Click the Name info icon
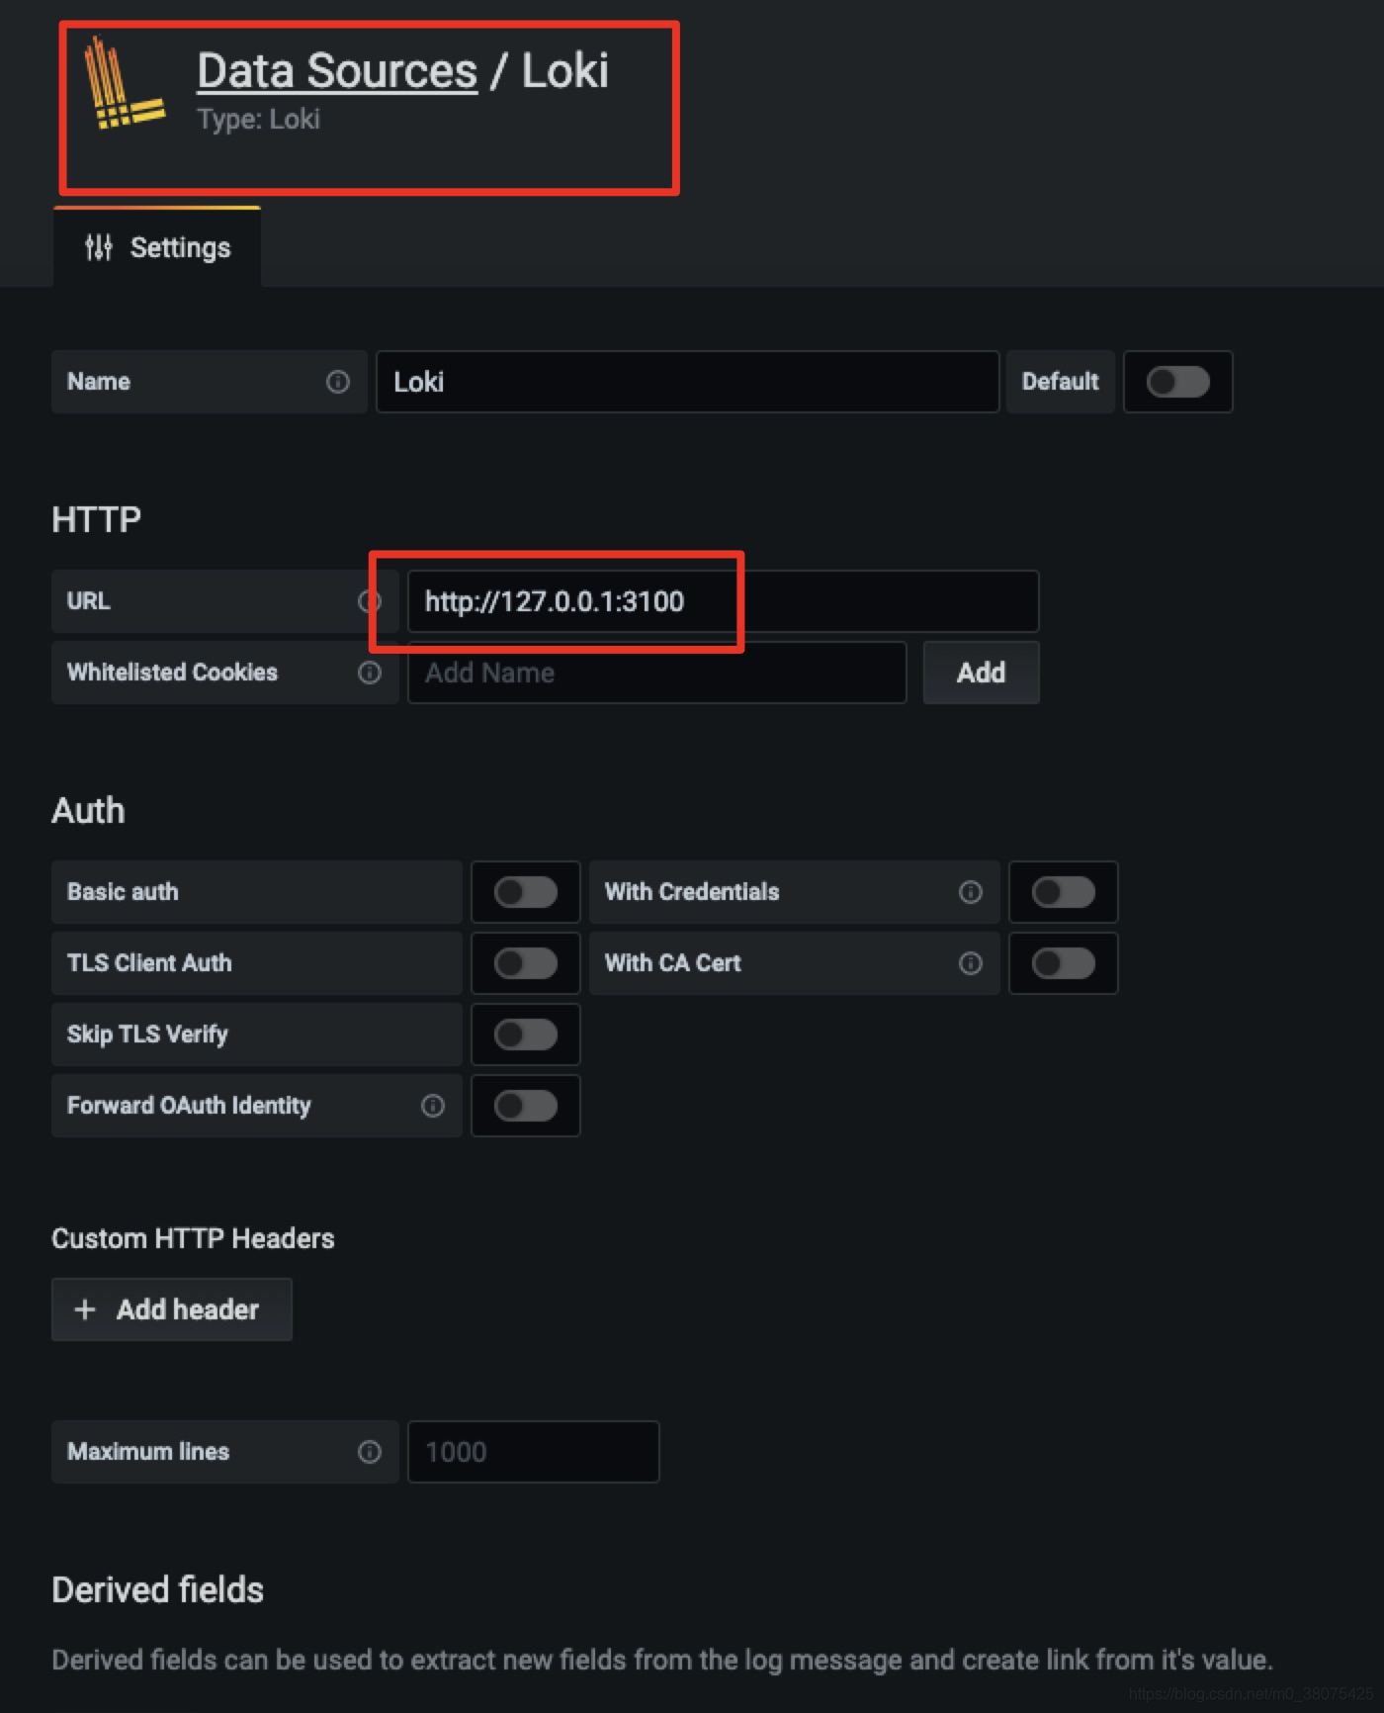The height and width of the screenshot is (1713, 1384). [x=338, y=382]
